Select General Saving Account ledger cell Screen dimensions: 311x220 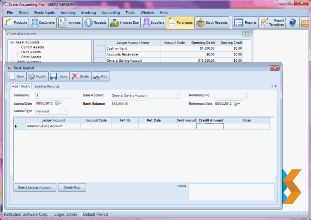click(x=53, y=126)
